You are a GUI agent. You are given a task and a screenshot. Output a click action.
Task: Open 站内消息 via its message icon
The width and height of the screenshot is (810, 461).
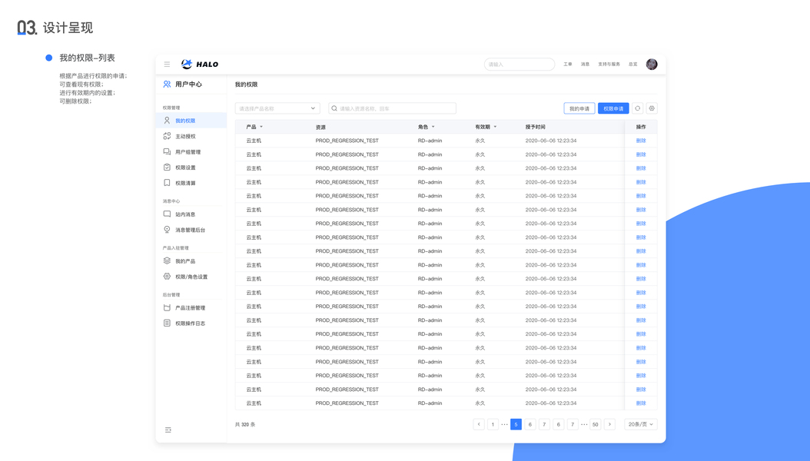click(167, 214)
